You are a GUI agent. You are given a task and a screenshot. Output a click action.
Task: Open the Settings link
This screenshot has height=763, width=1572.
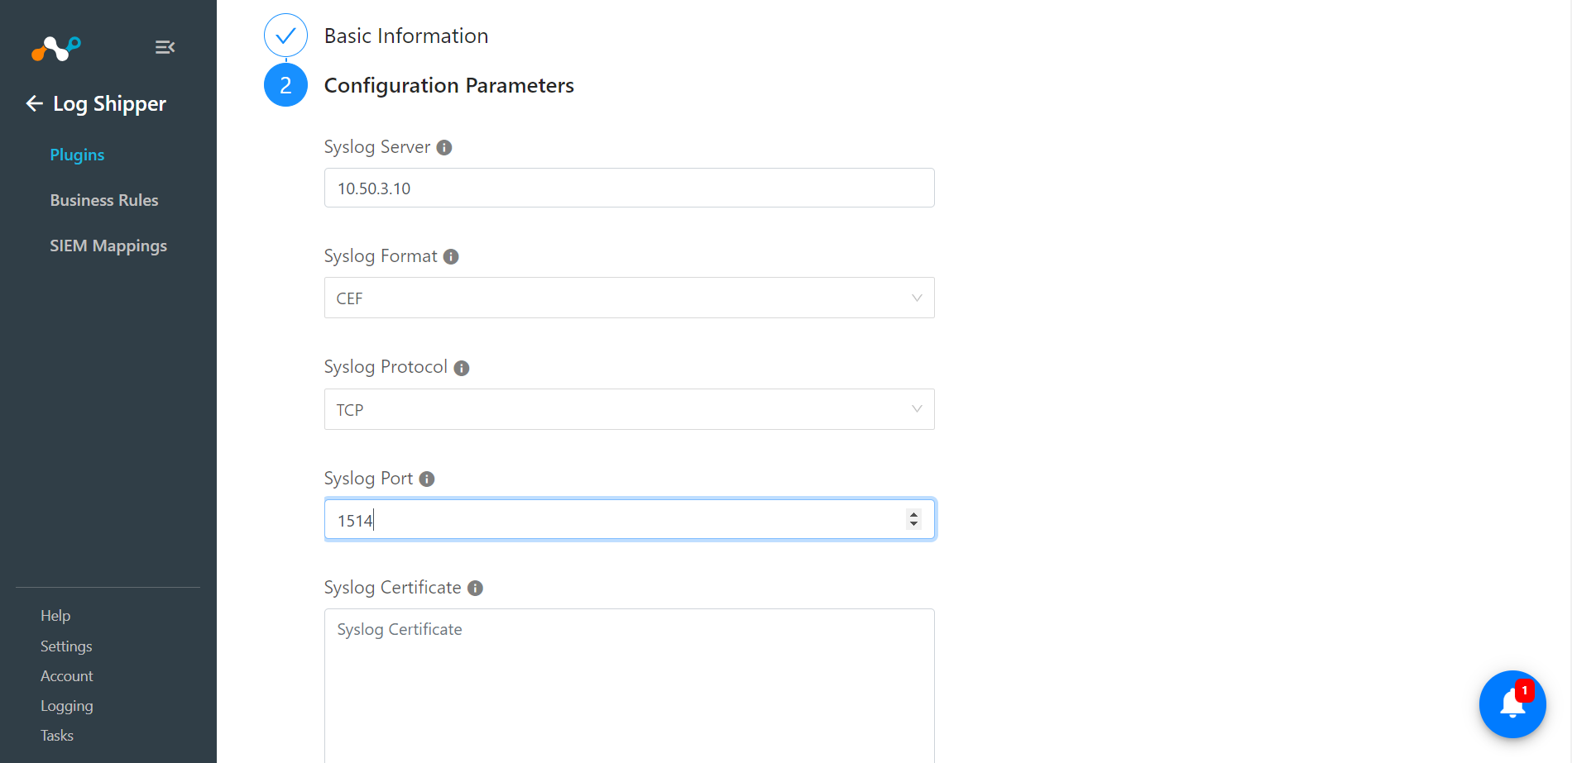coord(66,646)
